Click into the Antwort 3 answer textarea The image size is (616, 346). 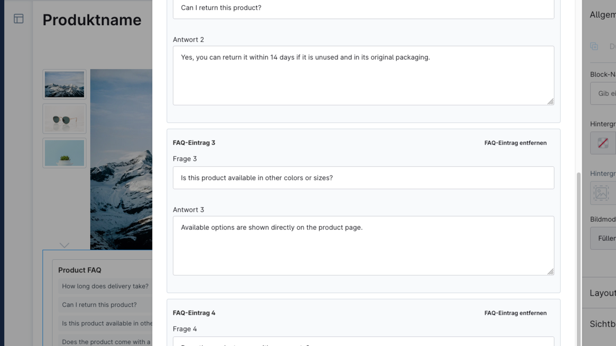click(363, 246)
